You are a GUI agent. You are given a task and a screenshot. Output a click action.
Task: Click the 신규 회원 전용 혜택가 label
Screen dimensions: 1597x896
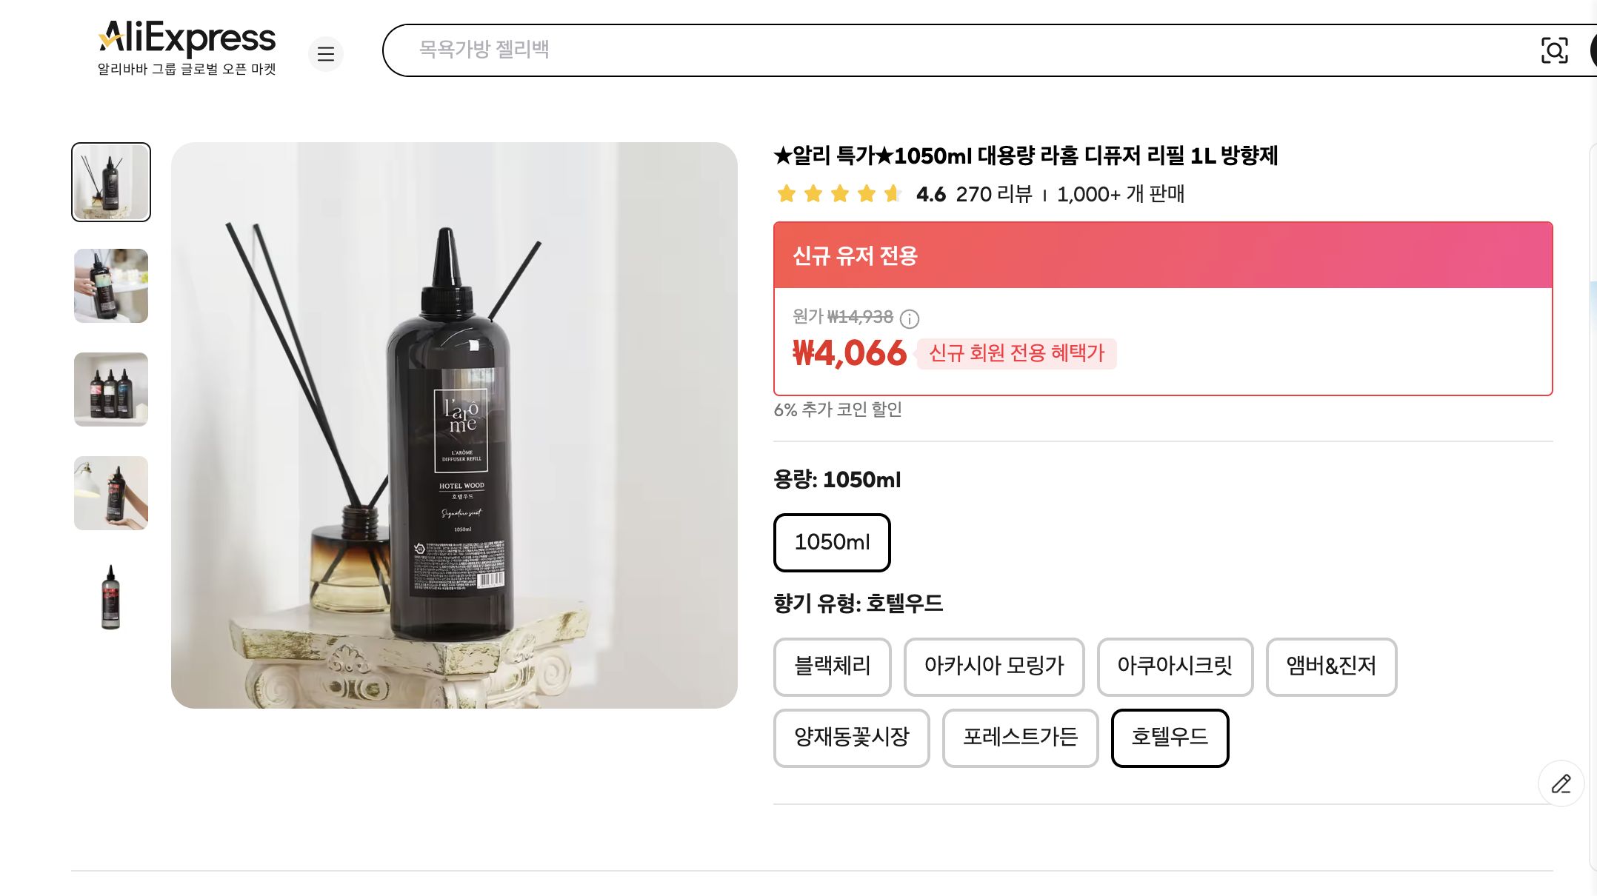click(x=1015, y=354)
